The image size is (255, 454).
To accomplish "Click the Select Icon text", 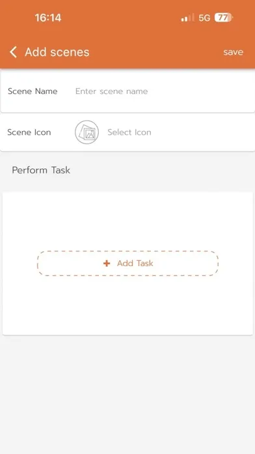I will [x=129, y=132].
